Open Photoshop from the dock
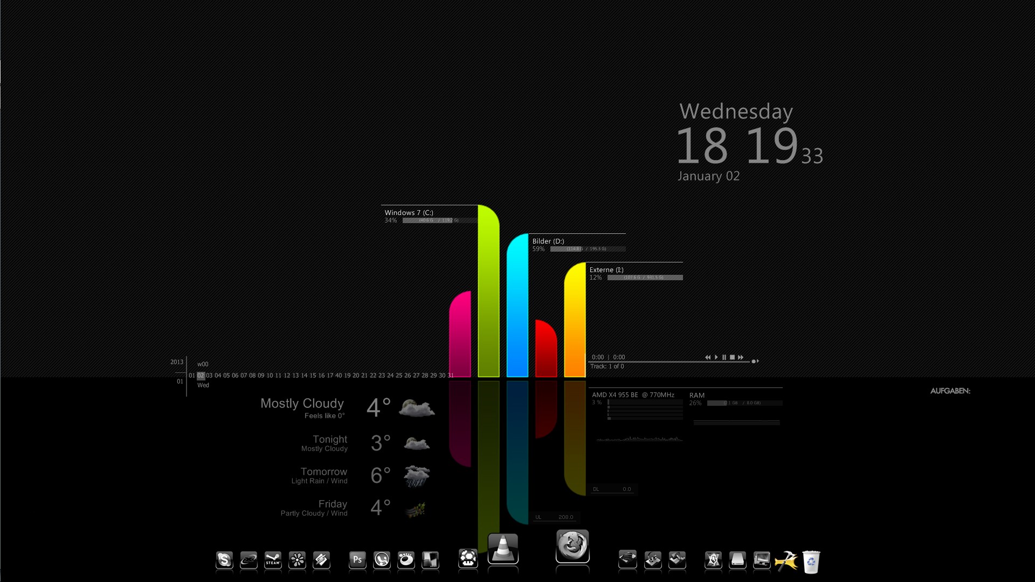This screenshot has height=582, width=1035. (357, 560)
